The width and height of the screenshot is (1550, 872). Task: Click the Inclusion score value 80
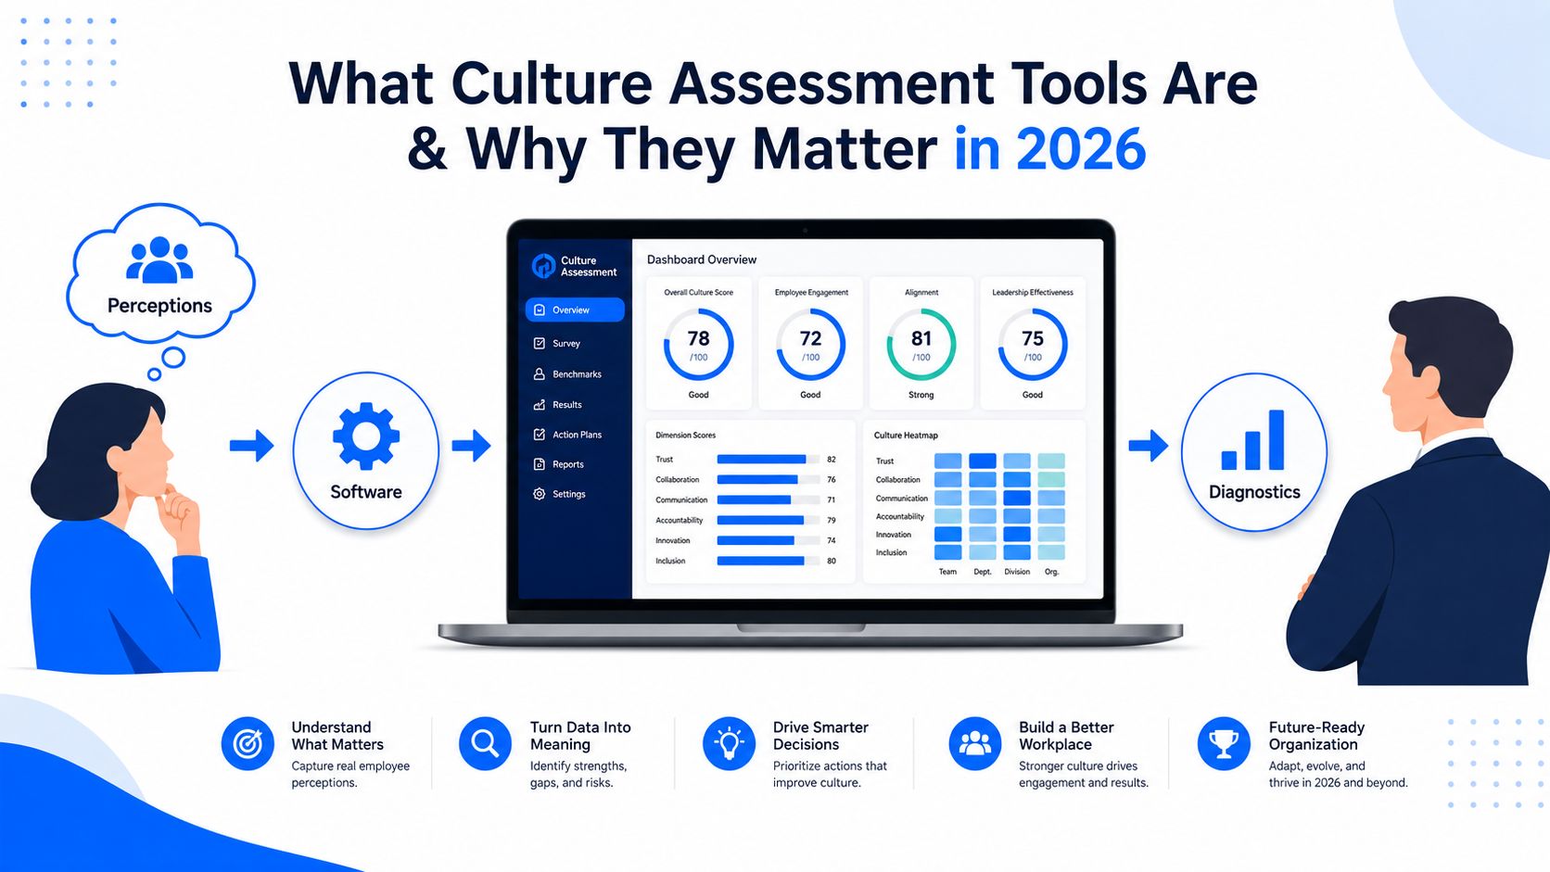click(832, 561)
